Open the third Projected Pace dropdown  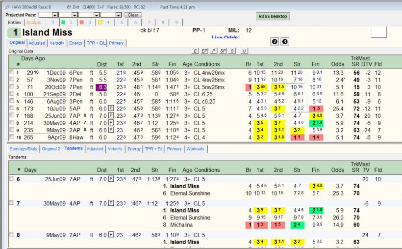[x=97, y=15]
